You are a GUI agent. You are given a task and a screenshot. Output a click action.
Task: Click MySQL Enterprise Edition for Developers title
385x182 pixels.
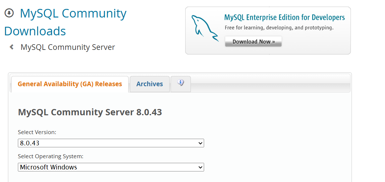[285, 18]
